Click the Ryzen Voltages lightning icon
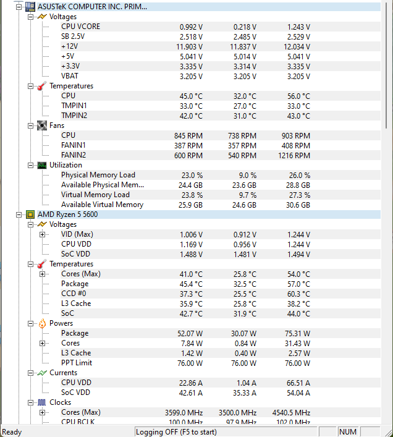 (x=42, y=224)
